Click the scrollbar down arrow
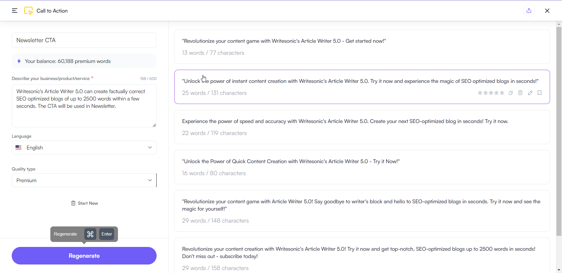The image size is (562, 273). 558,270
